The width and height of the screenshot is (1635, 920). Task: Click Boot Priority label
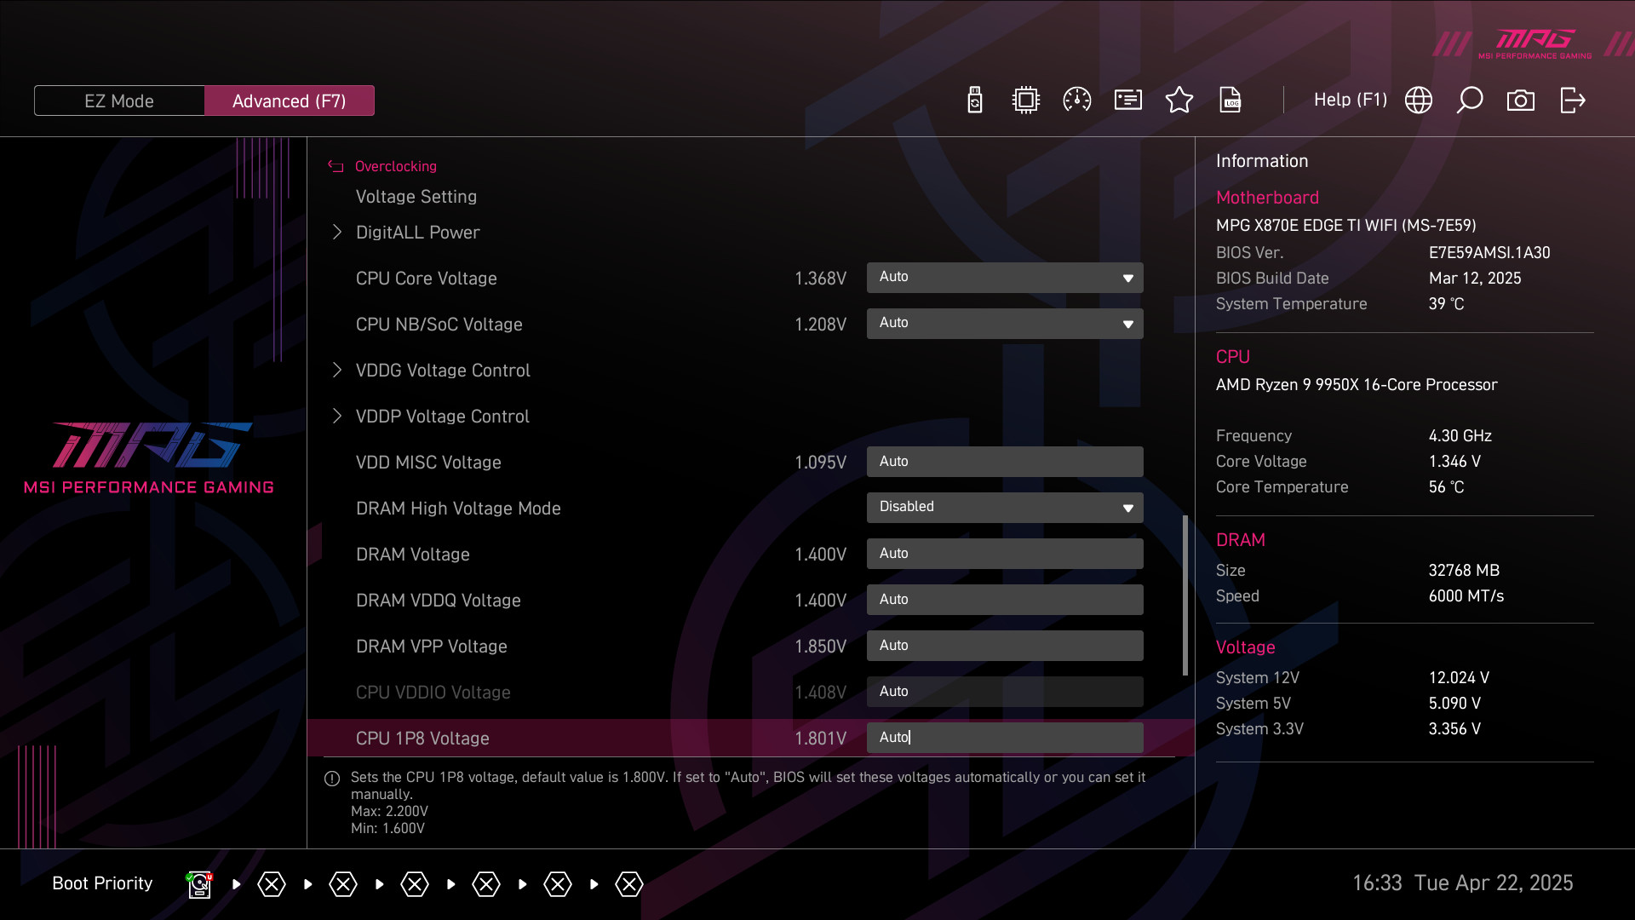(102, 883)
